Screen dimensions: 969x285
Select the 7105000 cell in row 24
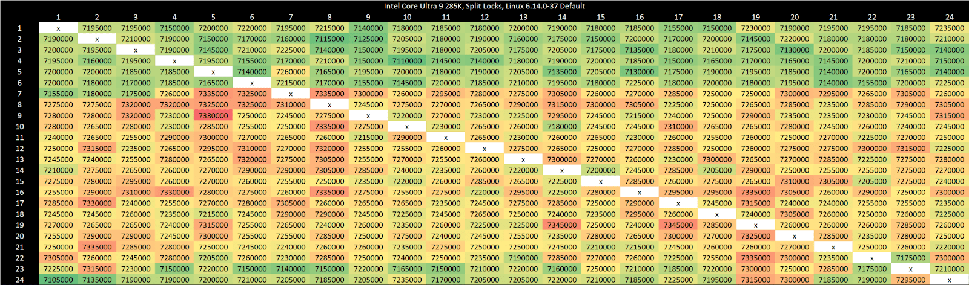pyautogui.click(x=58, y=280)
